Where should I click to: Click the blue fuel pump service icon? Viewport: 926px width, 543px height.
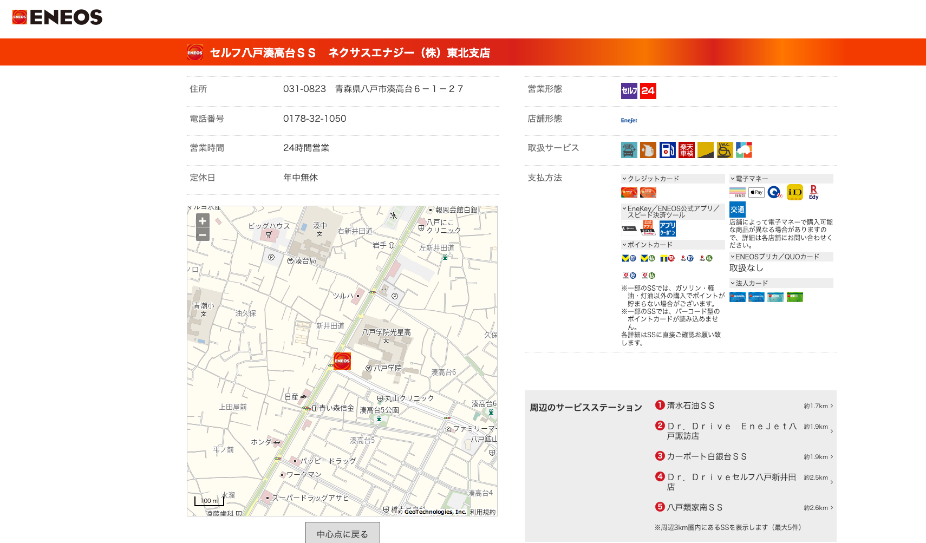click(668, 150)
